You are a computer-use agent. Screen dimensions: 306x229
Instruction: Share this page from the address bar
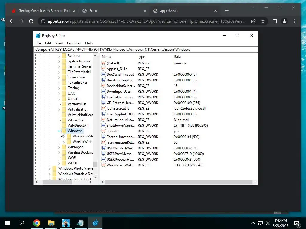[x=253, y=21]
